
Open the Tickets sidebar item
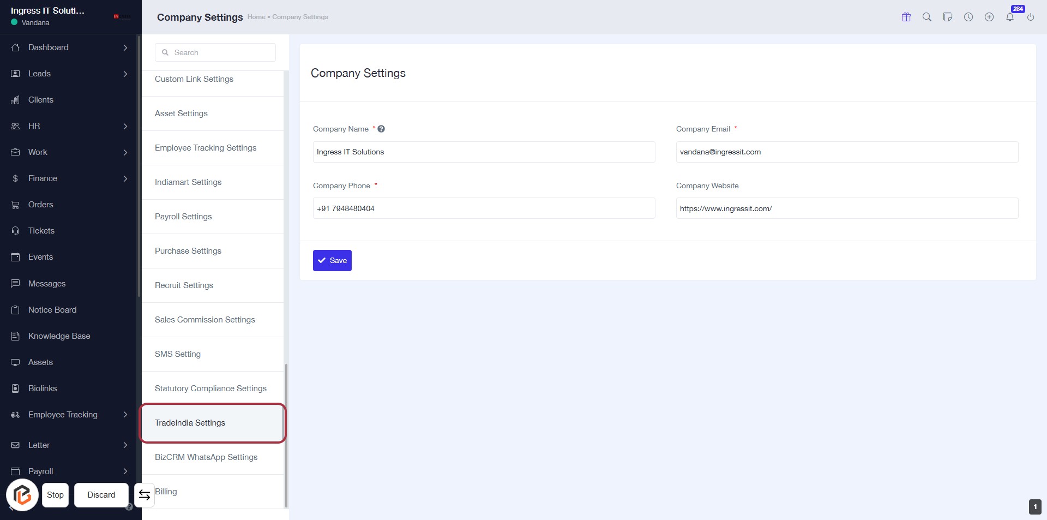click(x=41, y=231)
